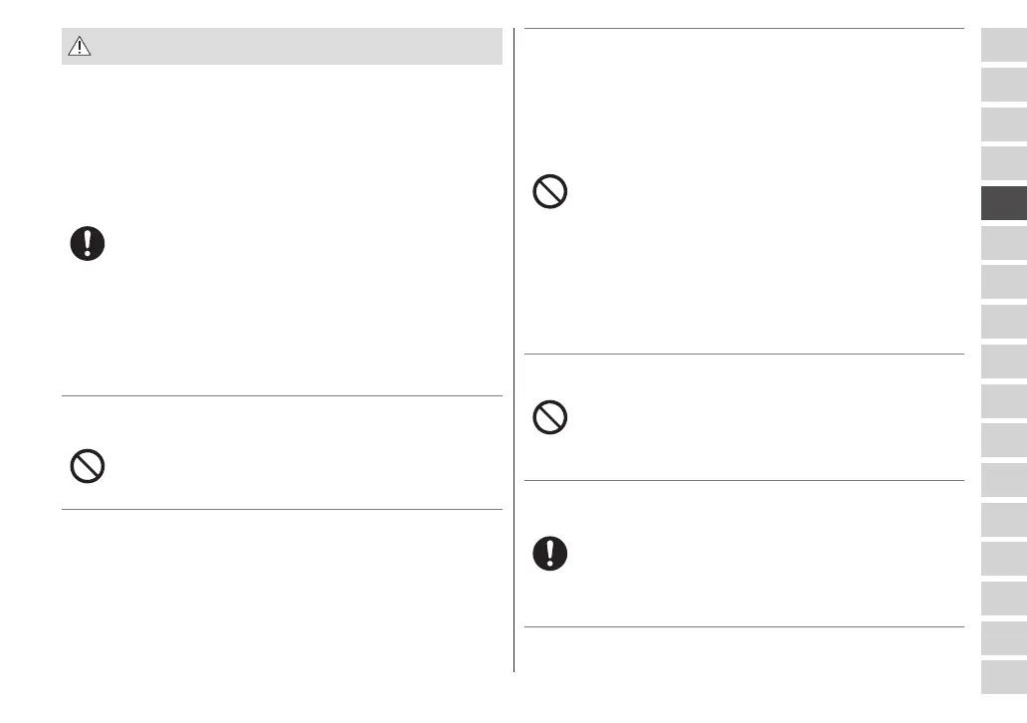The height and width of the screenshot is (723, 1027).
Task: Jump to the second side tab from top
Action: click(1003, 85)
